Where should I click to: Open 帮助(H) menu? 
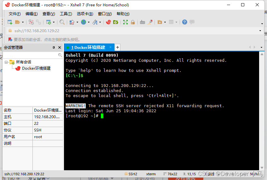(x=123, y=14)
